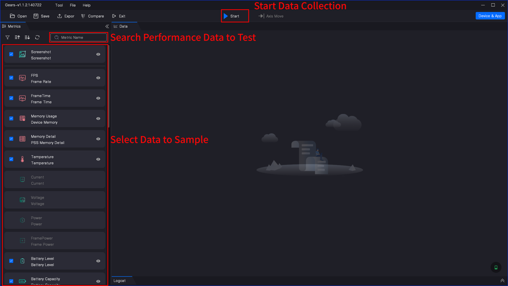Click the Compare toolbar button
The image size is (508, 286).
click(x=92, y=16)
